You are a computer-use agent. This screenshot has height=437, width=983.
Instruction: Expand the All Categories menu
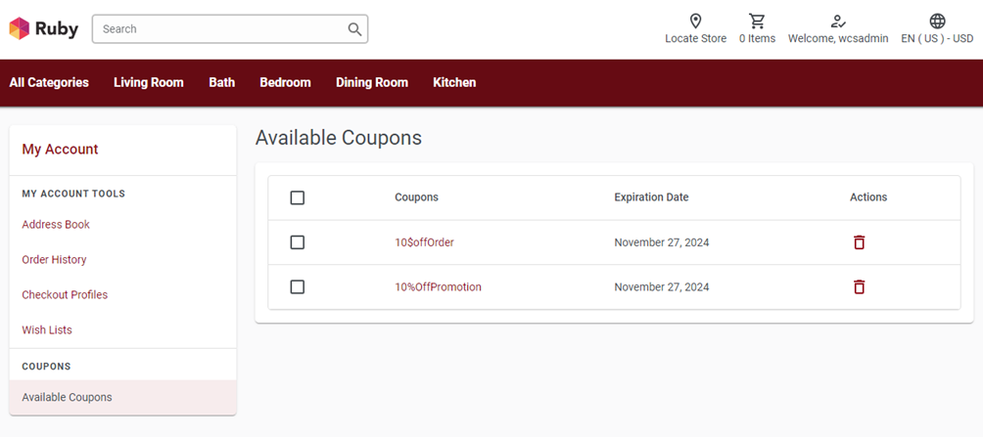pos(49,83)
